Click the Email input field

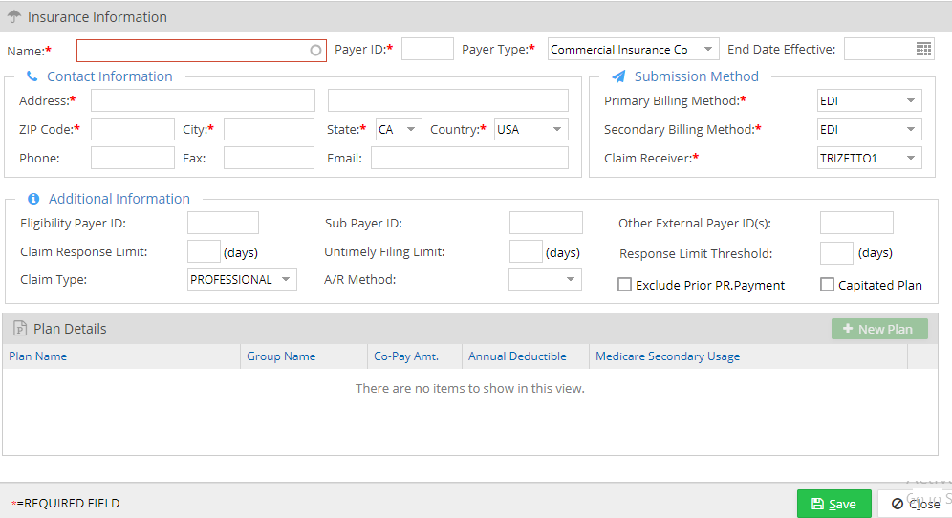pos(470,158)
